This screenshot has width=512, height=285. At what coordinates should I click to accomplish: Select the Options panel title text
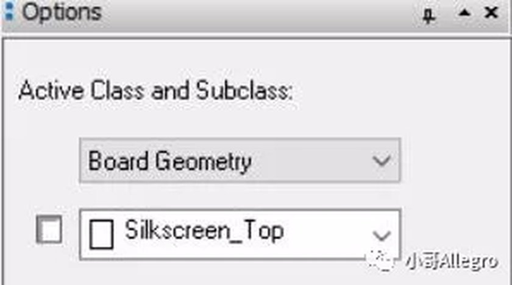click(x=62, y=12)
